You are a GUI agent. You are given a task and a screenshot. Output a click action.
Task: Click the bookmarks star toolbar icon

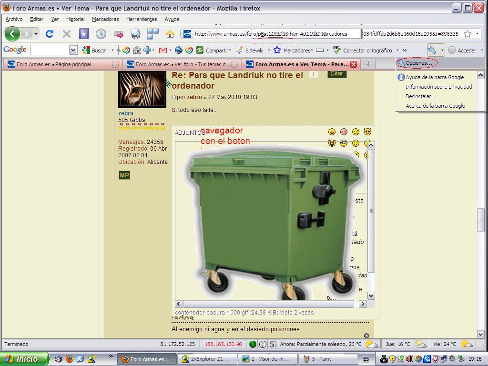pos(84,34)
